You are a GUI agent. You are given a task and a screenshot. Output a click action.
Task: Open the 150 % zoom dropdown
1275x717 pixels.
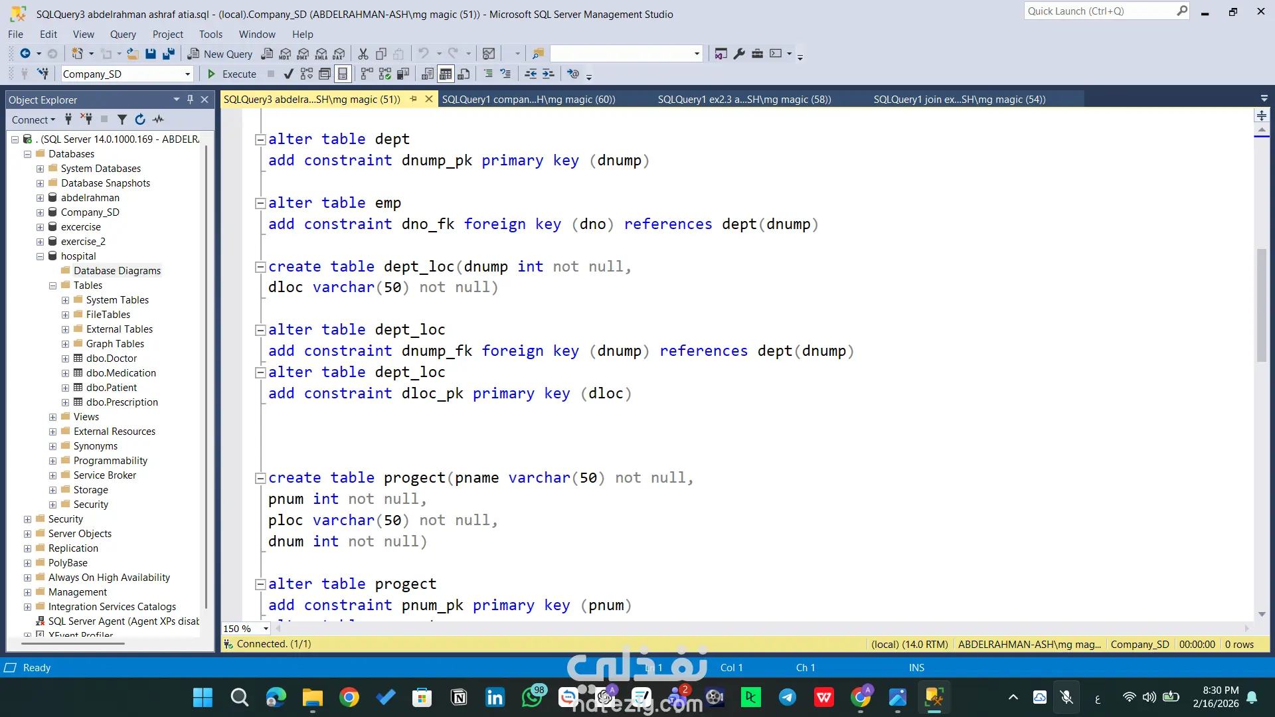pyautogui.click(x=266, y=629)
